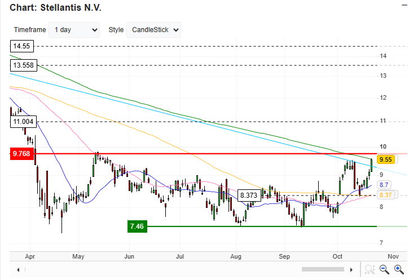This screenshot has height=280, width=409.
Task: Open the Timeframe dropdown showing 1 day
Action: [x=74, y=30]
